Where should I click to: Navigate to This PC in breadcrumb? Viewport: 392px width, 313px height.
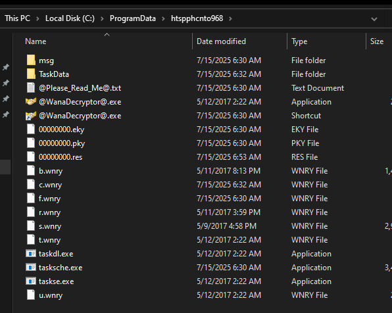(18, 18)
